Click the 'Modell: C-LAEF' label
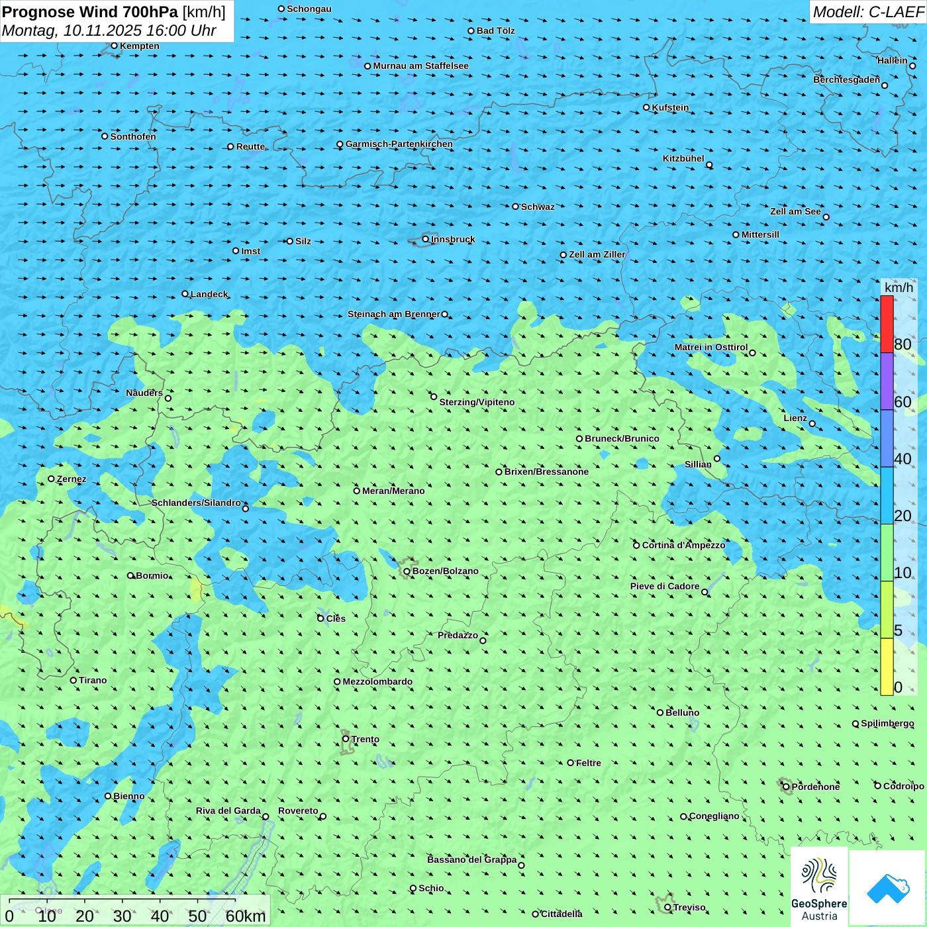927x927 pixels. [x=868, y=12]
